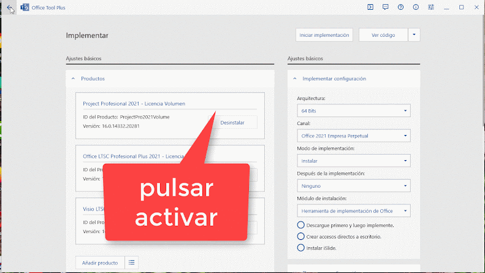
Task: Click the Office Tool Plus logo icon
Action: click(25, 7)
